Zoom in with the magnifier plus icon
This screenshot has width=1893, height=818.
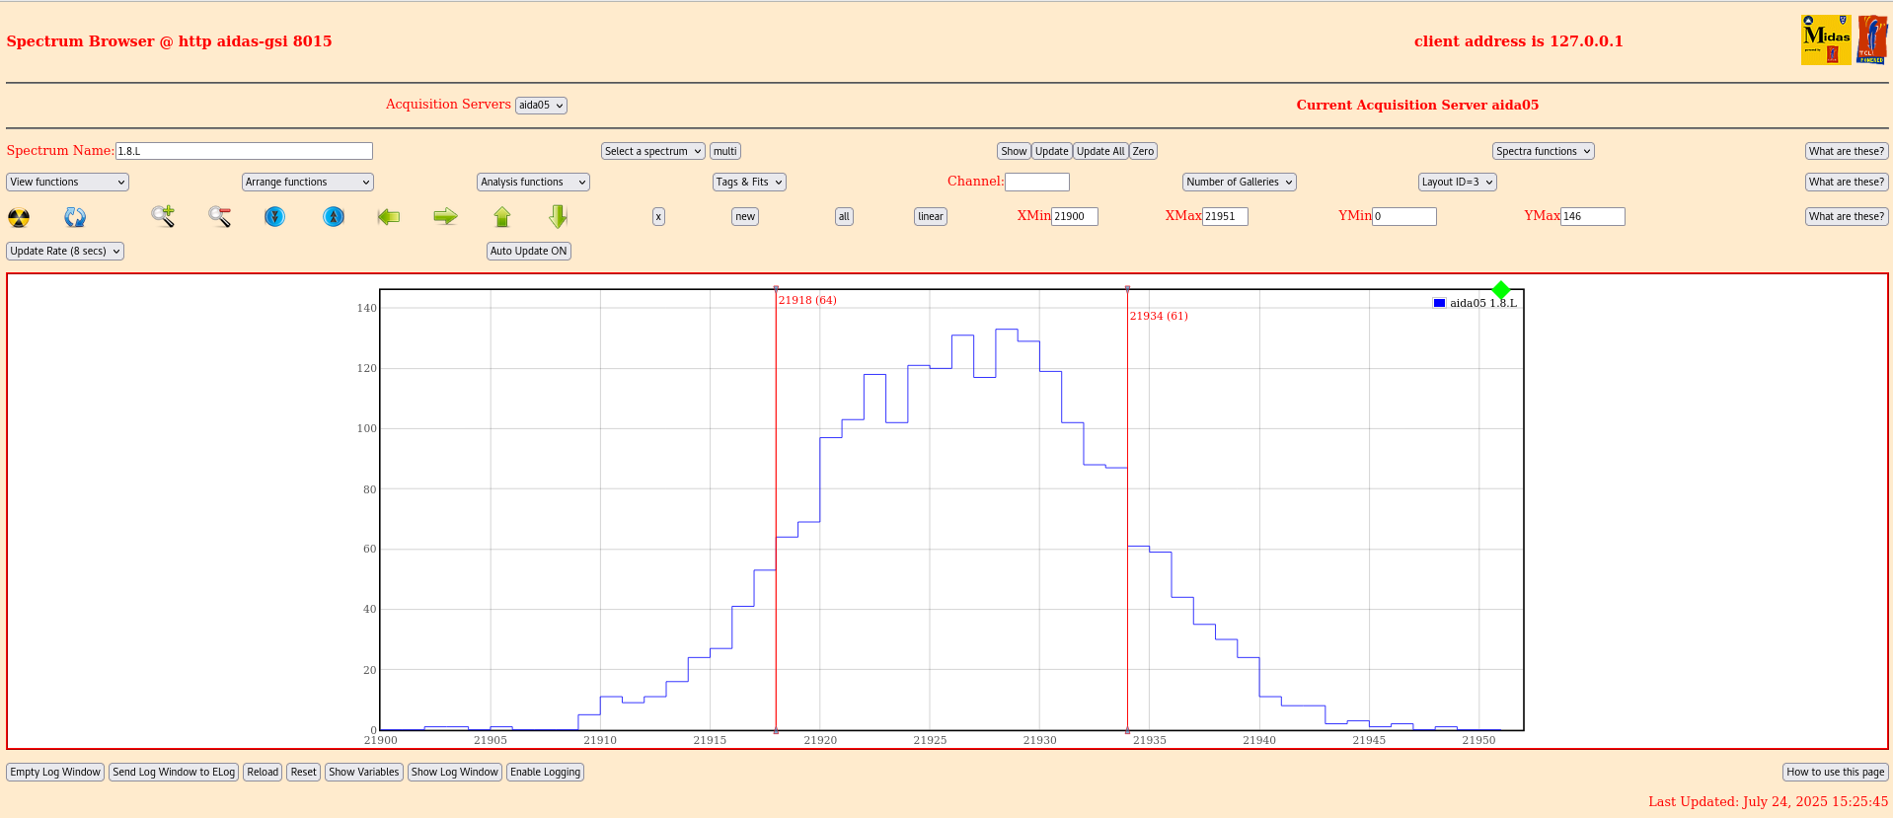tap(163, 216)
